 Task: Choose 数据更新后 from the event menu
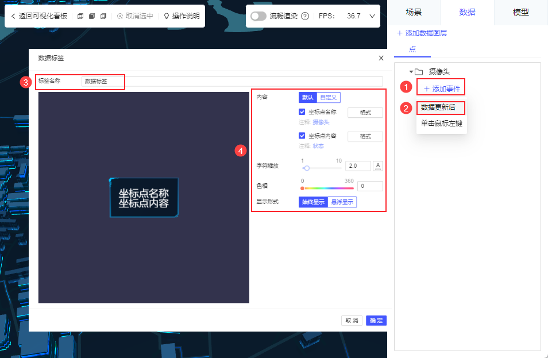(438, 107)
